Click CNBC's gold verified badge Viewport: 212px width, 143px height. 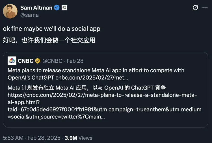coord(37,61)
